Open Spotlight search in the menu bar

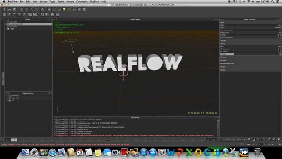(x=273, y=1)
